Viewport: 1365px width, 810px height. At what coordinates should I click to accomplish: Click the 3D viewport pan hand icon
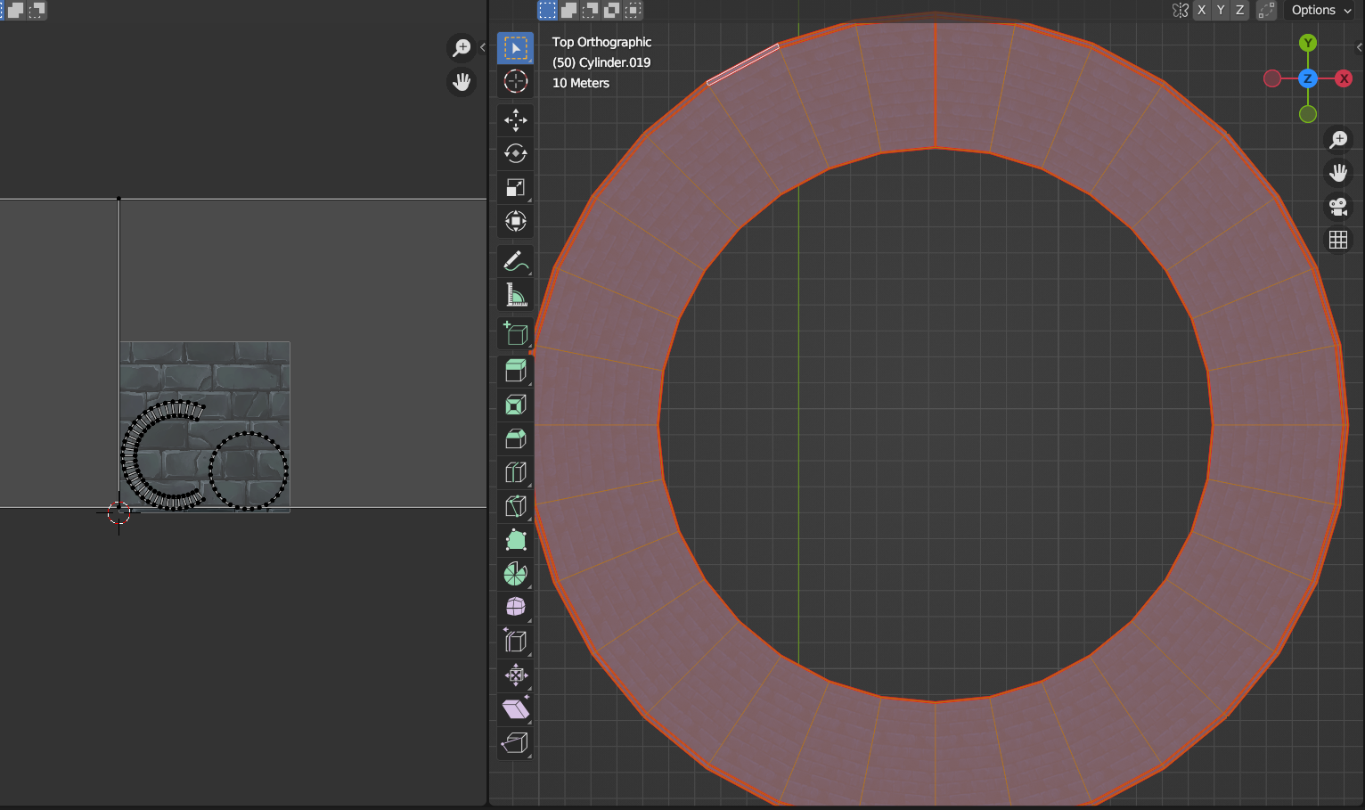tap(1337, 173)
